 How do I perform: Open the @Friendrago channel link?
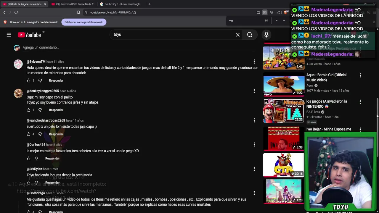(x=36, y=193)
